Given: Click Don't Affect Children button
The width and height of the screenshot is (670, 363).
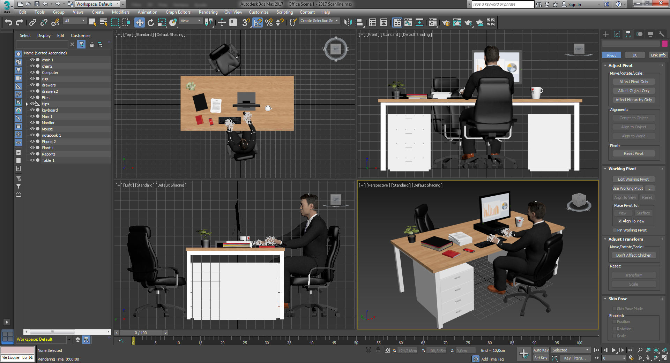Looking at the screenshot, I should point(634,255).
